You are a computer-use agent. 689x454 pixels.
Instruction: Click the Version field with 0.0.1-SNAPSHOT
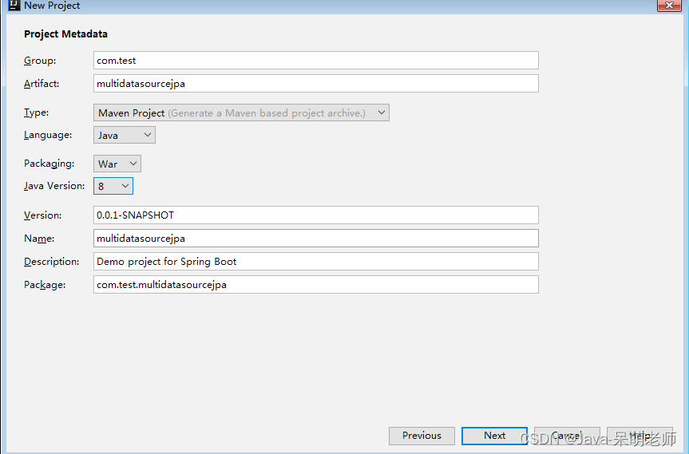(316, 215)
